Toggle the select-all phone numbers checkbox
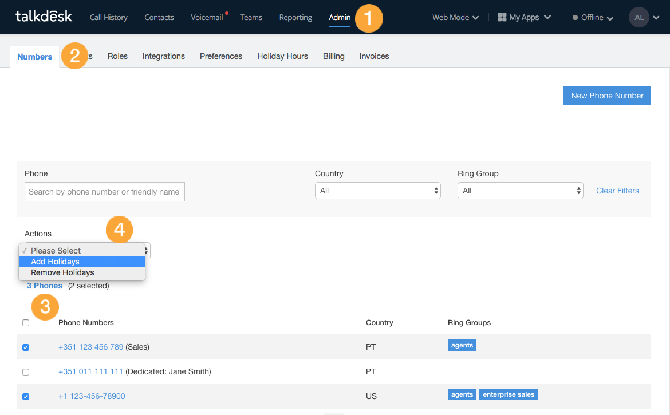The image size is (670, 415). click(26, 323)
